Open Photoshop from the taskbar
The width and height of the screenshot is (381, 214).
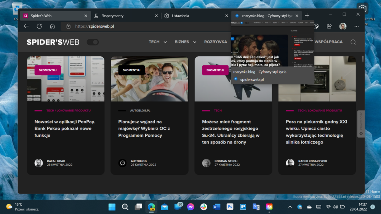pyautogui.click(x=230, y=207)
